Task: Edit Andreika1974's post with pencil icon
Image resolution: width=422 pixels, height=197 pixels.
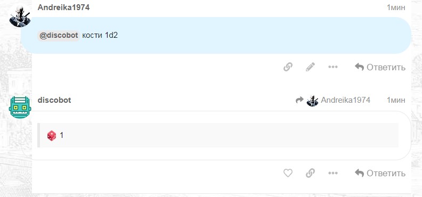Action: 310,67
